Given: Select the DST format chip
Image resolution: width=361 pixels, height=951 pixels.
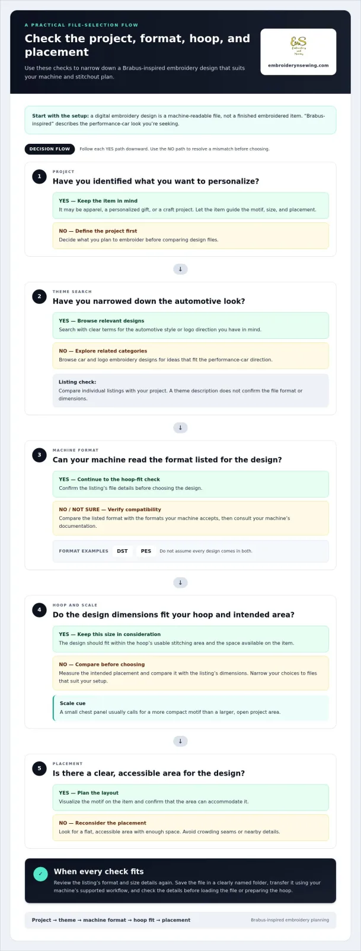Looking at the screenshot, I should [122, 551].
